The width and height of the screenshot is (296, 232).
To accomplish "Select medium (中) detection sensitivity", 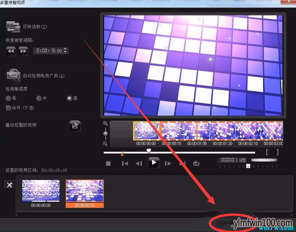I will pyautogui.click(x=39, y=98).
